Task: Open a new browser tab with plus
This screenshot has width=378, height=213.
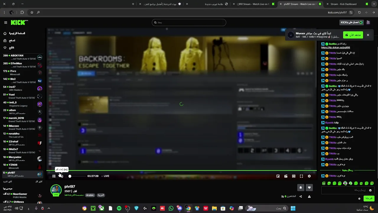Action: point(133,4)
